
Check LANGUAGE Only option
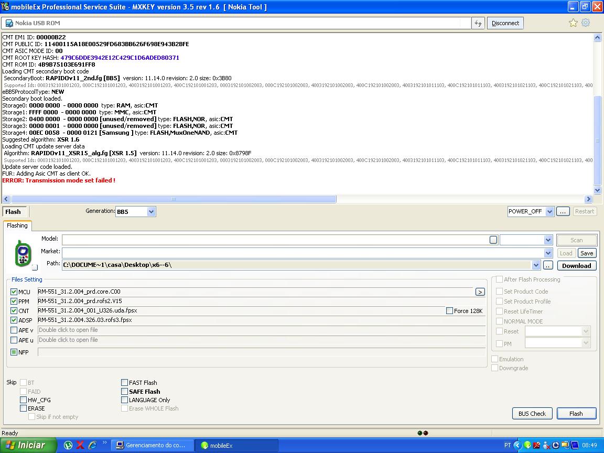[x=124, y=400]
